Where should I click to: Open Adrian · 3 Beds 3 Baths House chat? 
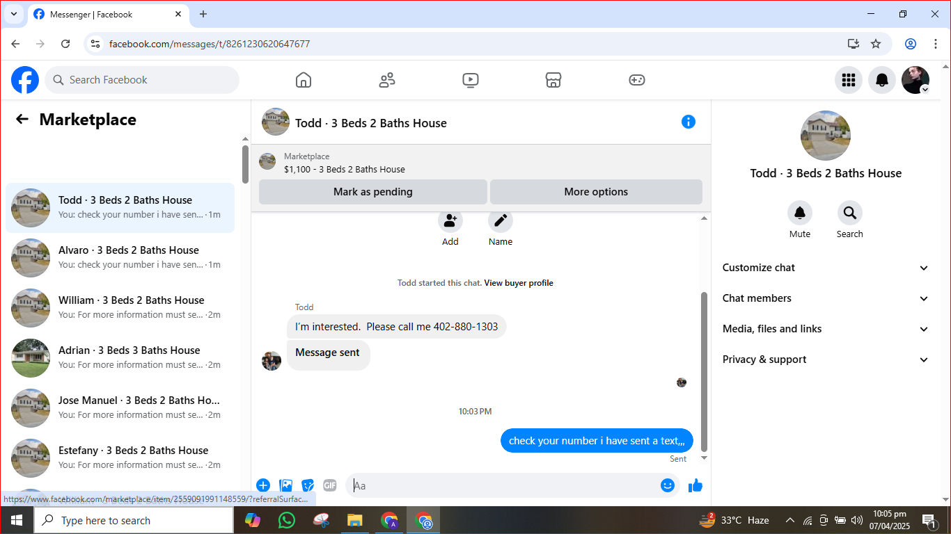(x=120, y=358)
